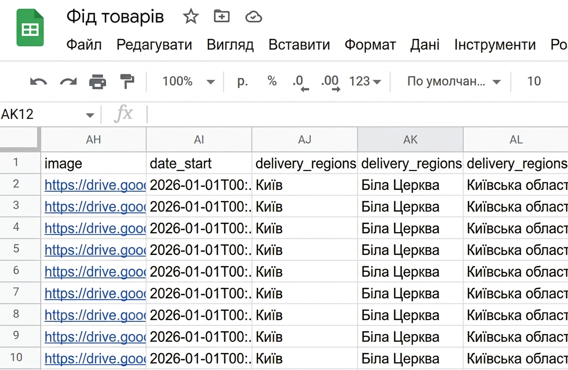Click the Redo icon
This screenshot has height=370, width=568.
(x=69, y=81)
